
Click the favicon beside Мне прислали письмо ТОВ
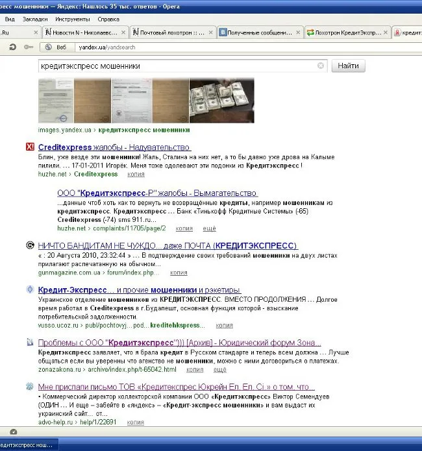pos(30,386)
